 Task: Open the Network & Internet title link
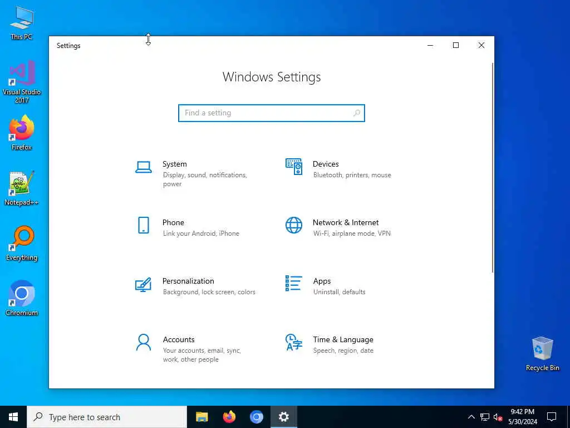pos(346,222)
